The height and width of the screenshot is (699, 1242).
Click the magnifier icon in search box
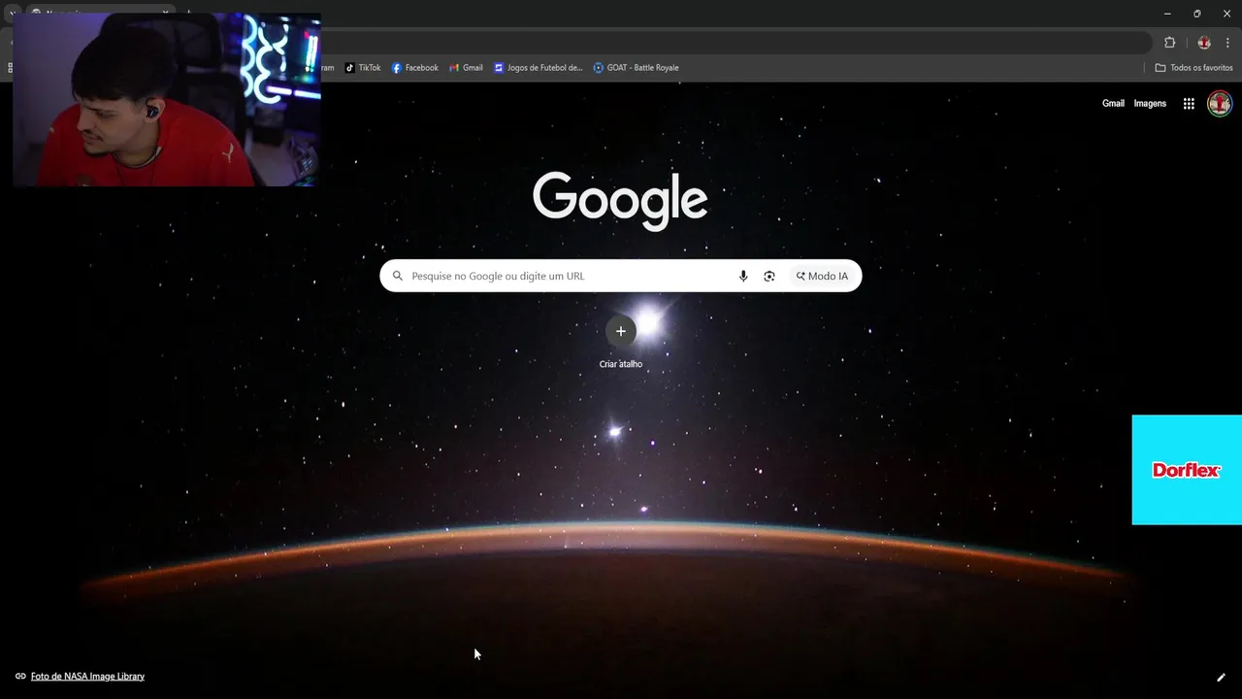point(397,276)
